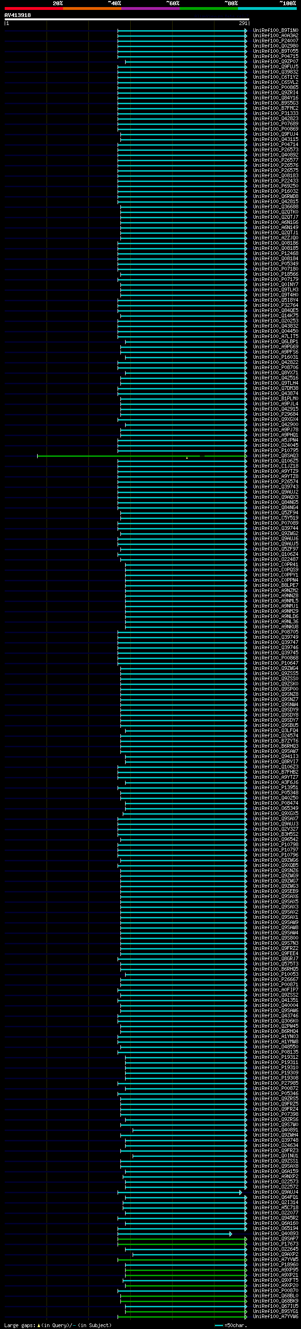Image resolution: width=301 pixels, height=1329 pixels.
Task: Click the cyan 50char scale bar in the legend
Action: pos(219,1325)
